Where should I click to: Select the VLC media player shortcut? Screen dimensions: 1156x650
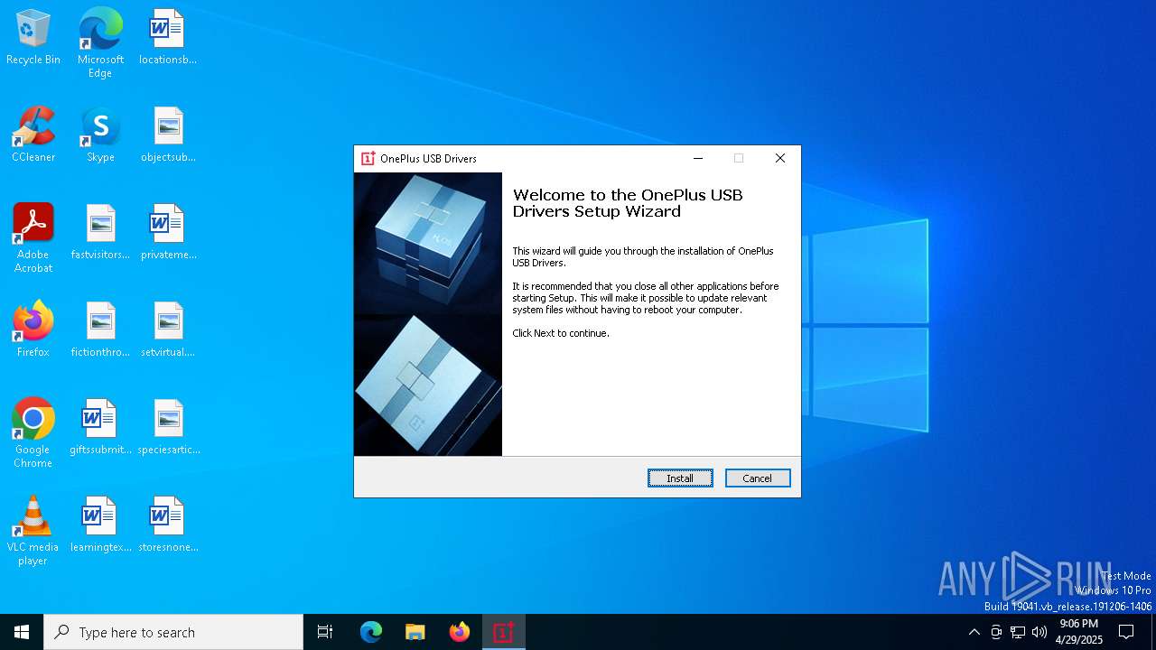click(x=33, y=531)
